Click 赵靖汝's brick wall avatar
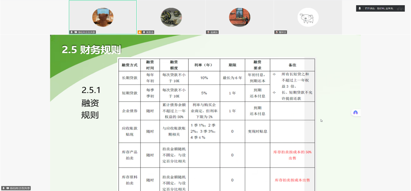The height and width of the screenshot is (191, 411). pos(240,17)
